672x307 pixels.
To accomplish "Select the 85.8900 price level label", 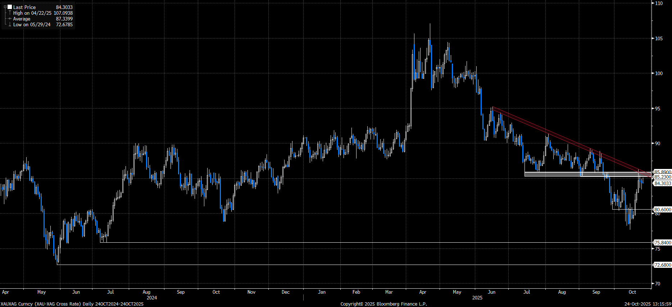I will coord(662,172).
